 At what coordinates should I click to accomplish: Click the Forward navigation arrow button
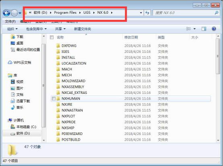point(14,13)
